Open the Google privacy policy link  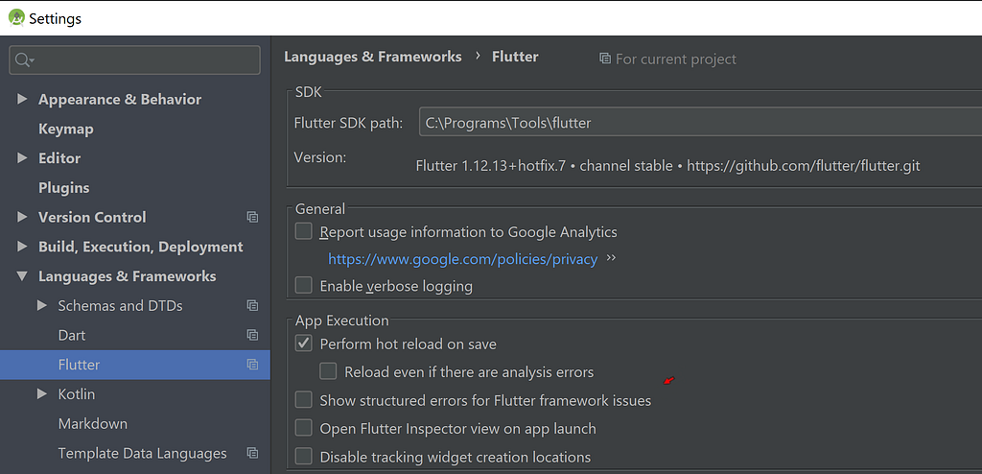click(463, 259)
